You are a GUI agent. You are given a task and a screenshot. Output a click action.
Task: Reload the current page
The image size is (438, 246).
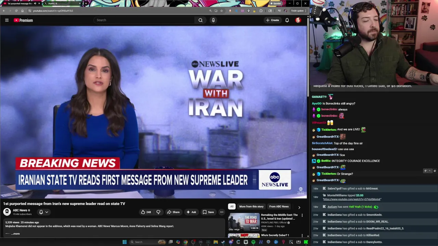click(16, 11)
